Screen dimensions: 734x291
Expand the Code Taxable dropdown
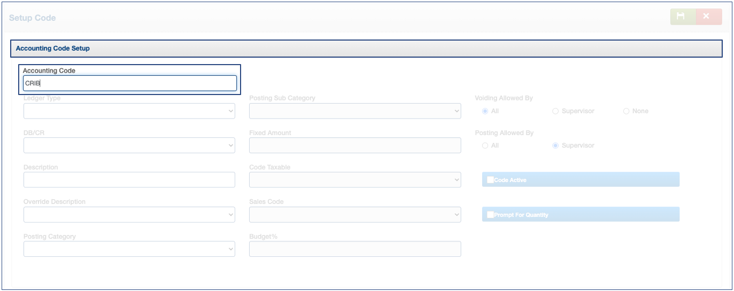(354, 180)
